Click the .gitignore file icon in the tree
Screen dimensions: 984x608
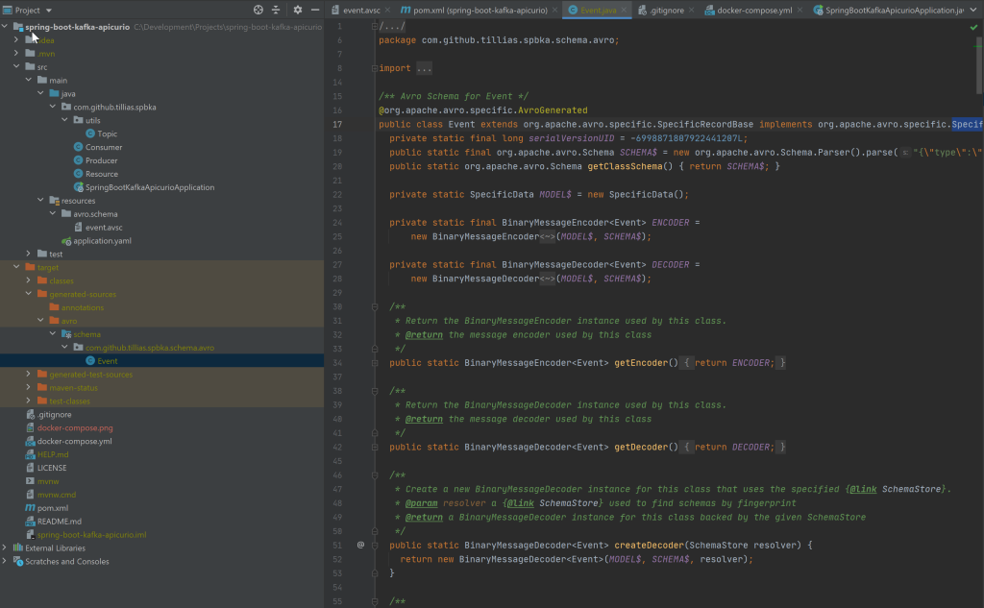pyautogui.click(x=29, y=415)
